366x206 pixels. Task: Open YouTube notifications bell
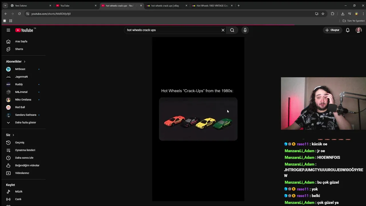tap(348, 30)
